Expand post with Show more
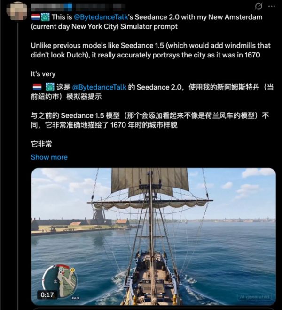The width and height of the screenshot is (282, 310). coord(49,157)
